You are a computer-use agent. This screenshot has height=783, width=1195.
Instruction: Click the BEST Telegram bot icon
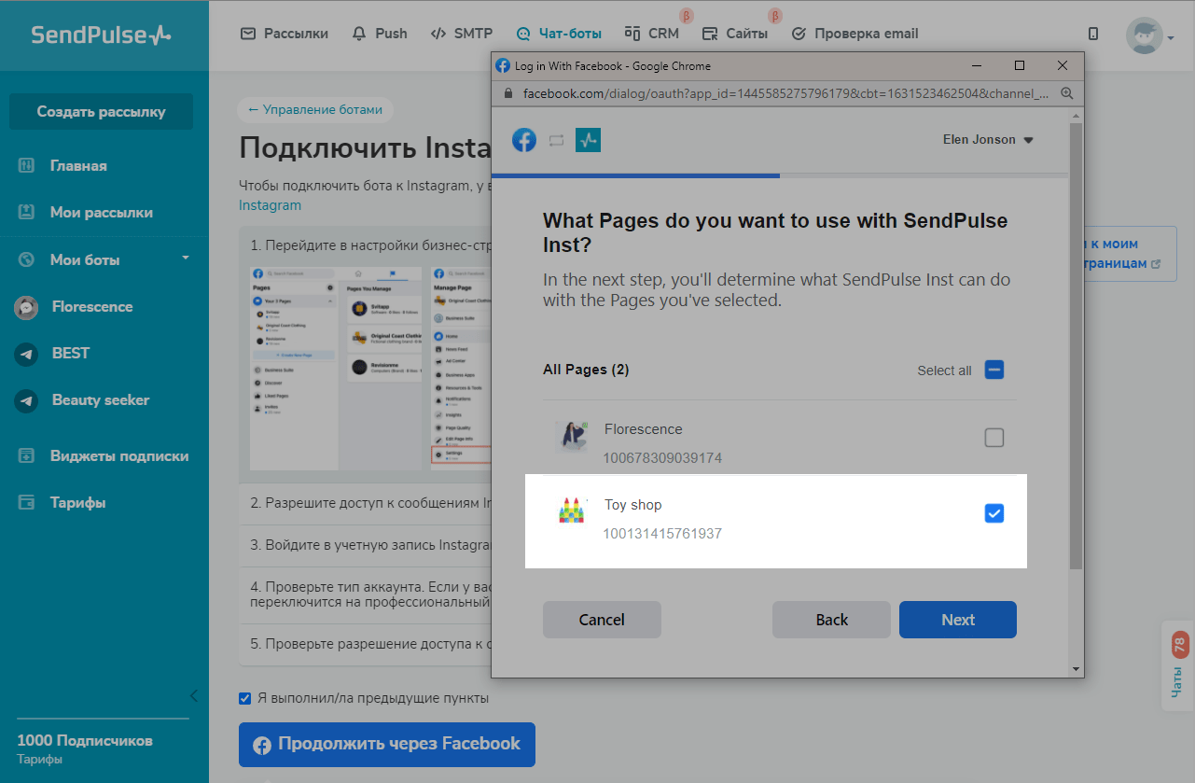(x=26, y=354)
